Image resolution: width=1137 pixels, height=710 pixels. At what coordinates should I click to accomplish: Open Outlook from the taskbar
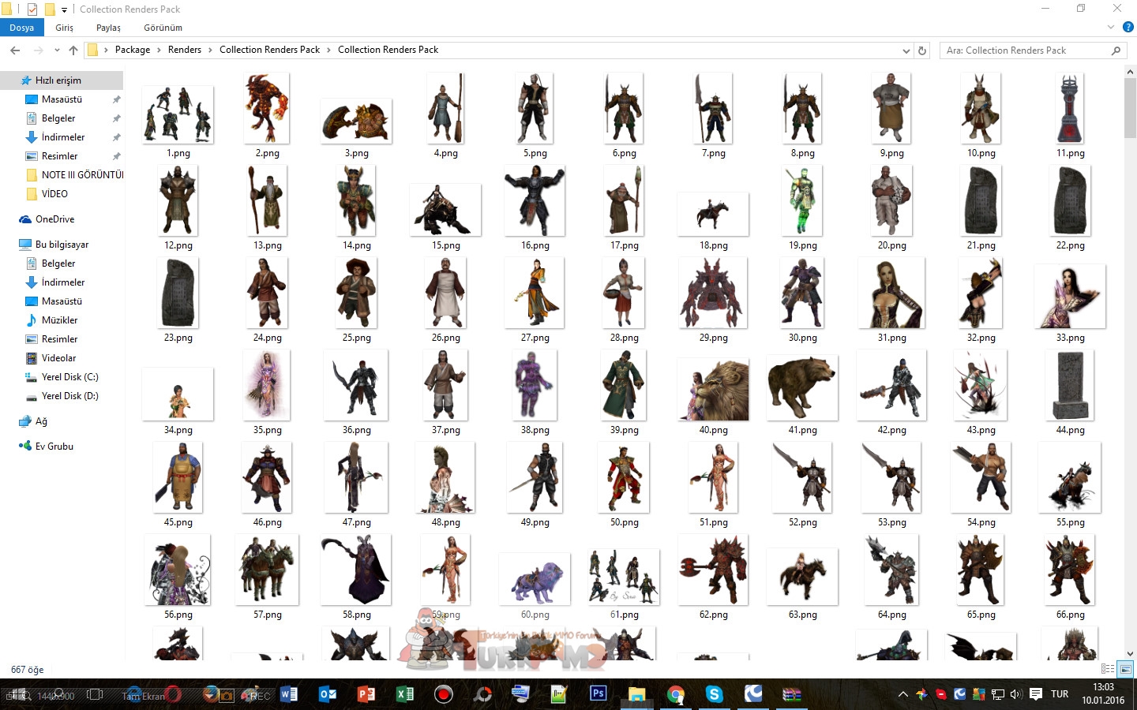(x=328, y=694)
